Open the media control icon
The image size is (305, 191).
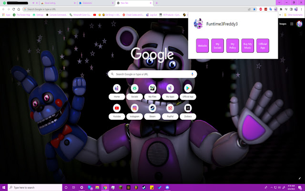pos(286,9)
